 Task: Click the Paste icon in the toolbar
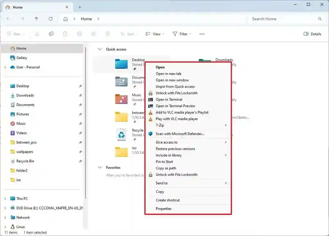[65, 34]
